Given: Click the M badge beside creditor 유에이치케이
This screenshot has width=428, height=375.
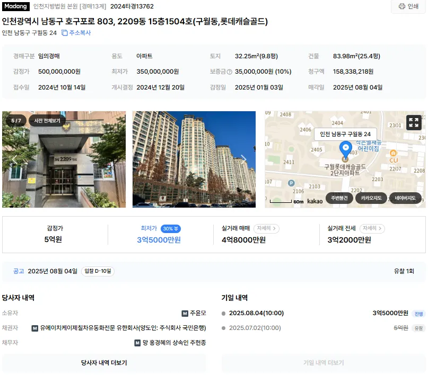Looking at the screenshot, I should point(35,328).
